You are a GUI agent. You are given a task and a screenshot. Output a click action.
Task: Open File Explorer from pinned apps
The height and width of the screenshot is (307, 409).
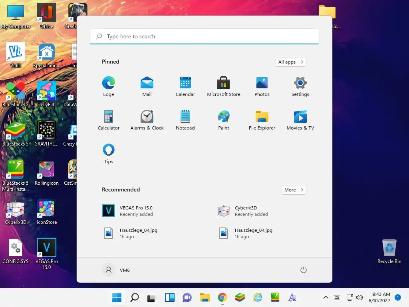[x=262, y=120]
